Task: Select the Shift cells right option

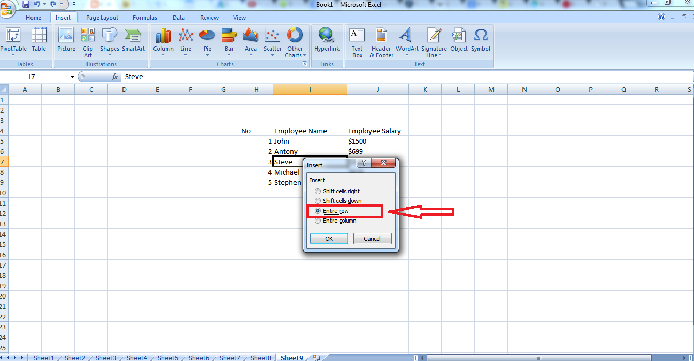Action: tap(318, 191)
